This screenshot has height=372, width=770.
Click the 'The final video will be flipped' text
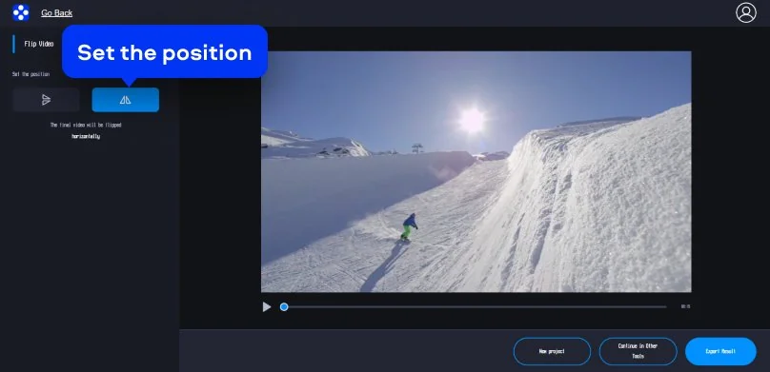point(86,125)
